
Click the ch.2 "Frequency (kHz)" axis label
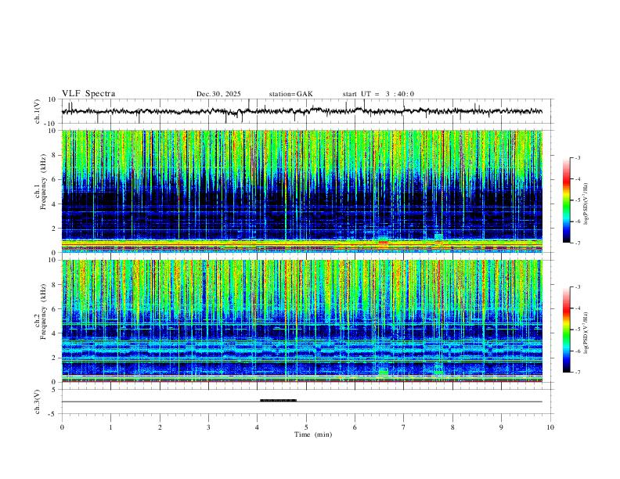tap(43, 312)
